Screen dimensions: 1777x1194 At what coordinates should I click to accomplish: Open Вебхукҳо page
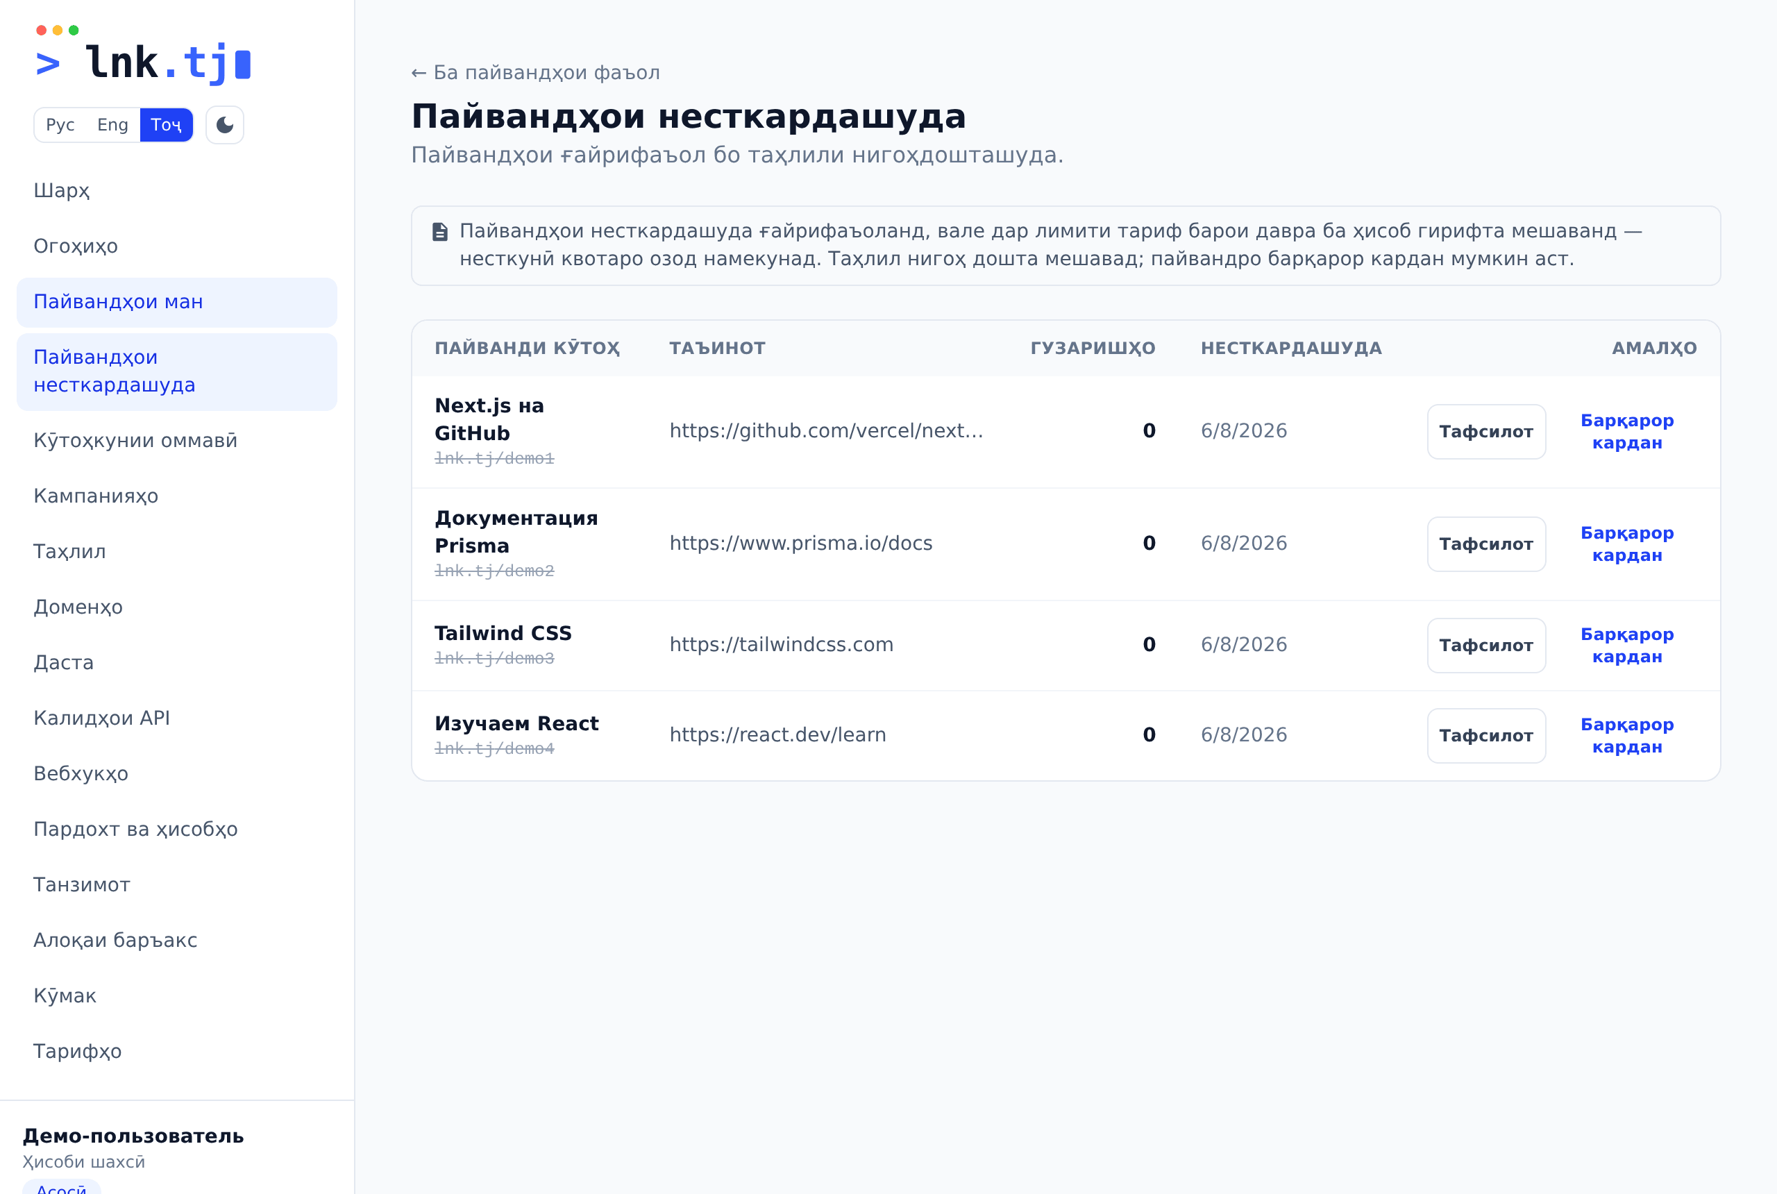point(176,773)
